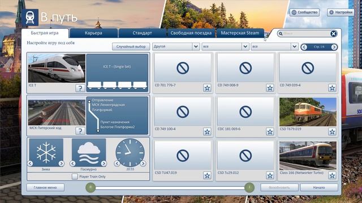Open the Стандарт tab

click(x=142, y=33)
